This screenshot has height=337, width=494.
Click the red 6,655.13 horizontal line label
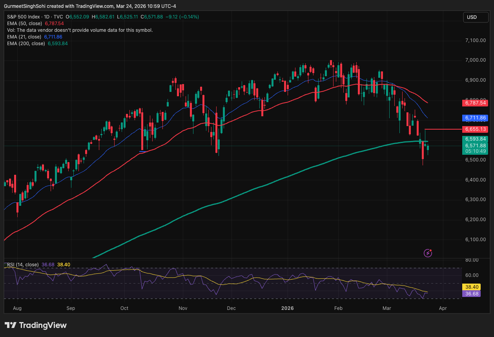click(x=475, y=129)
